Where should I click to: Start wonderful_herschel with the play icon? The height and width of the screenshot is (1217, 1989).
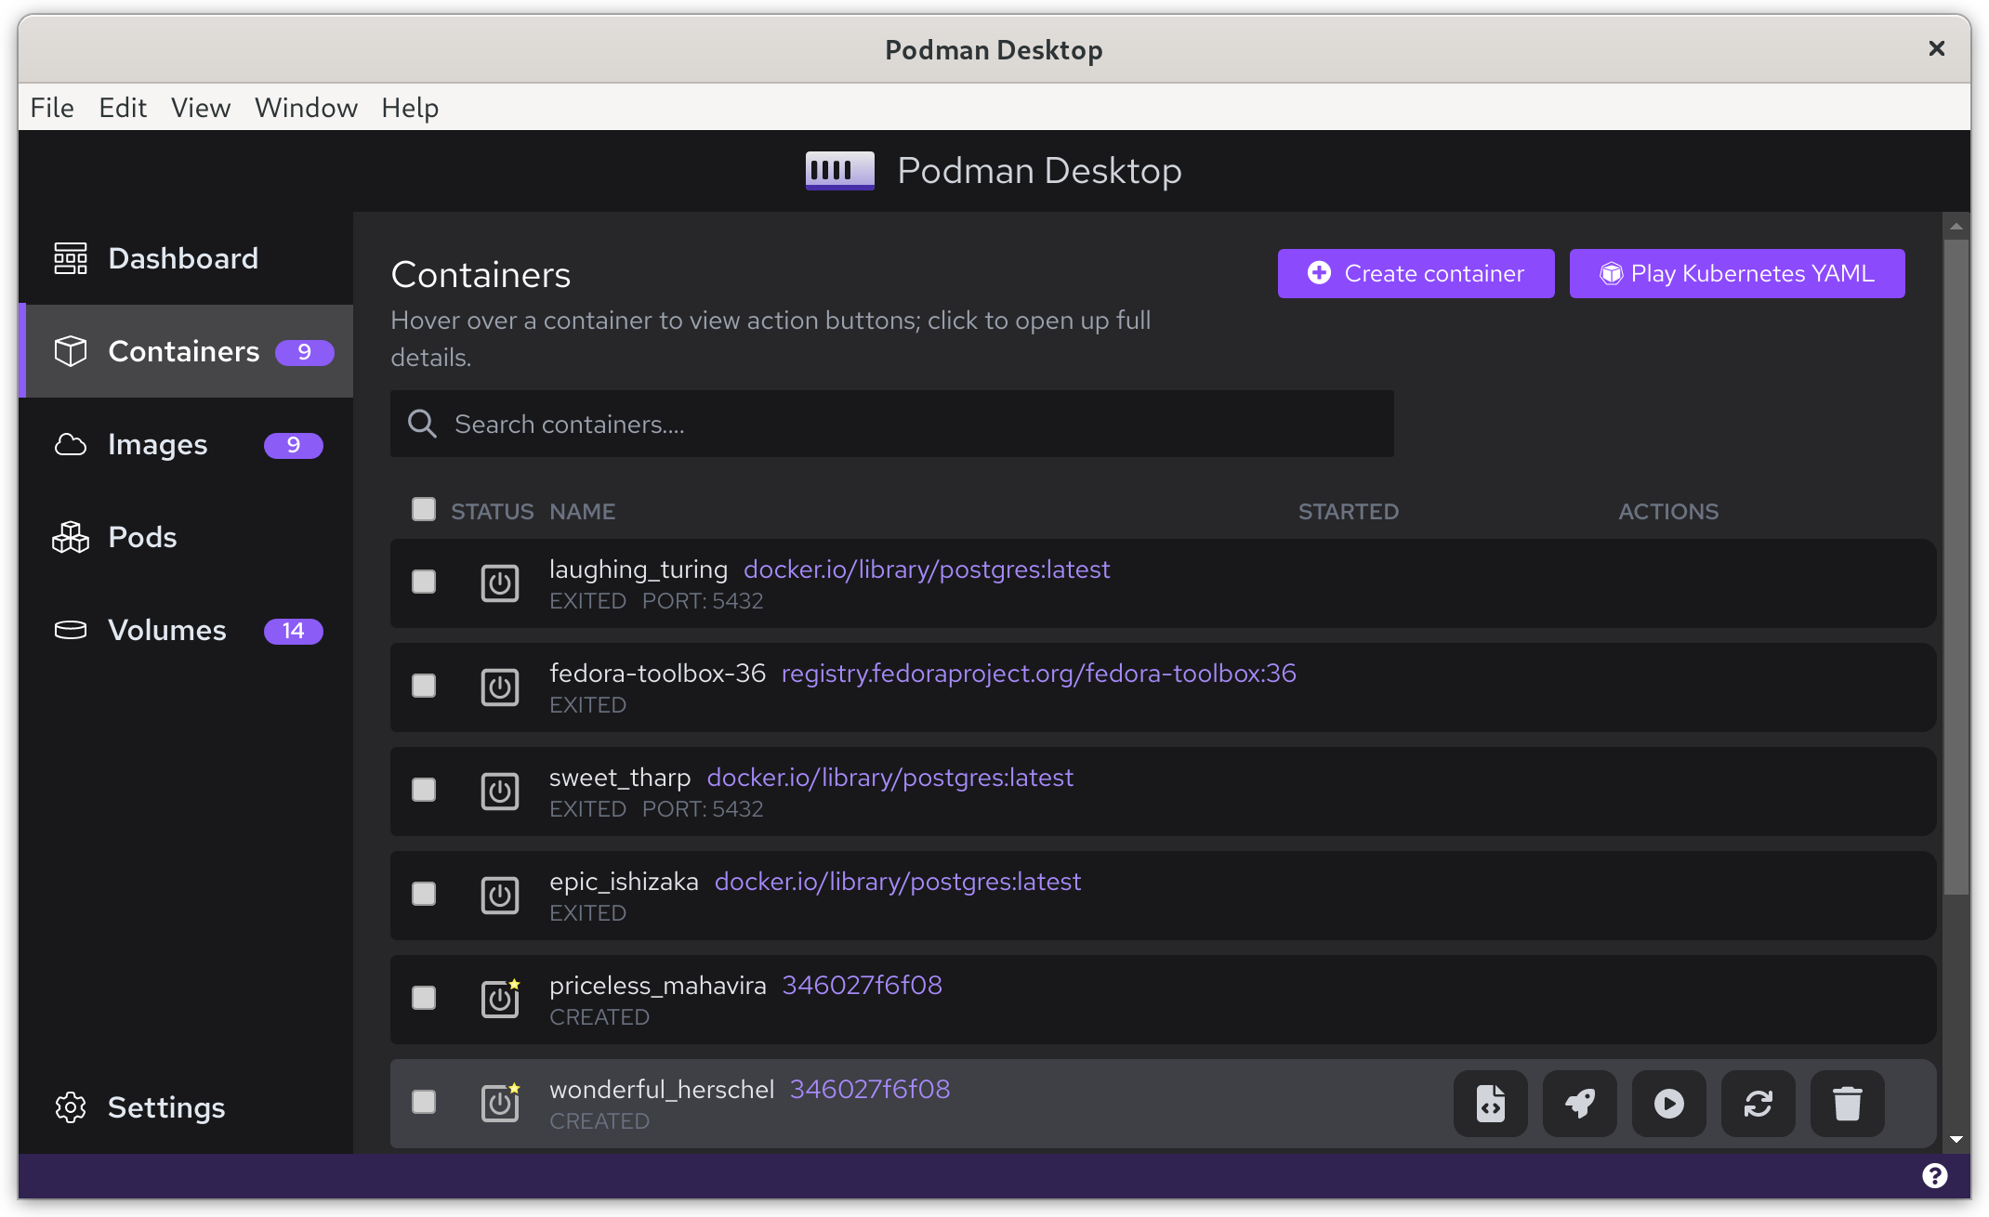[1668, 1104]
